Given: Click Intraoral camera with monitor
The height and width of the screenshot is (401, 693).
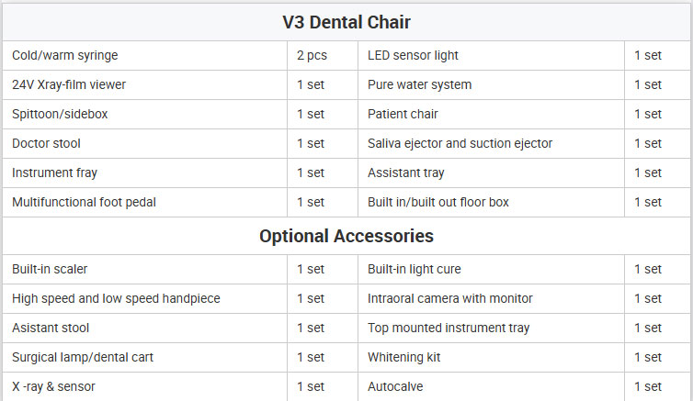Looking at the screenshot, I should pyautogui.click(x=450, y=298).
